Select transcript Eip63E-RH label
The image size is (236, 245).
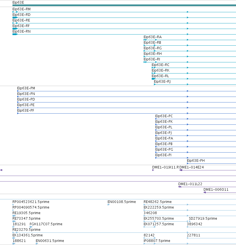153,54
